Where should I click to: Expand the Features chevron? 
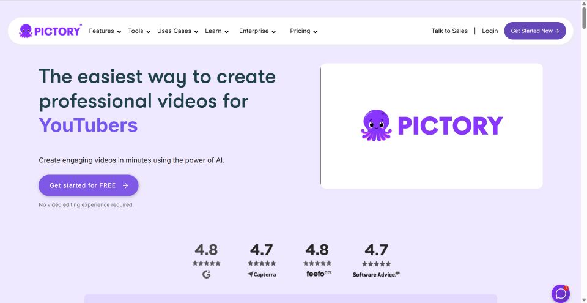119,32
